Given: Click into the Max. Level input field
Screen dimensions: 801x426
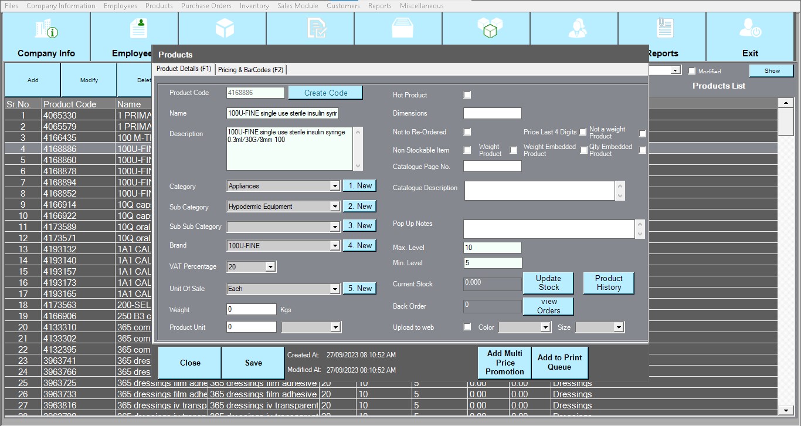Looking at the screenshot, I should click(x=492, y=248).
